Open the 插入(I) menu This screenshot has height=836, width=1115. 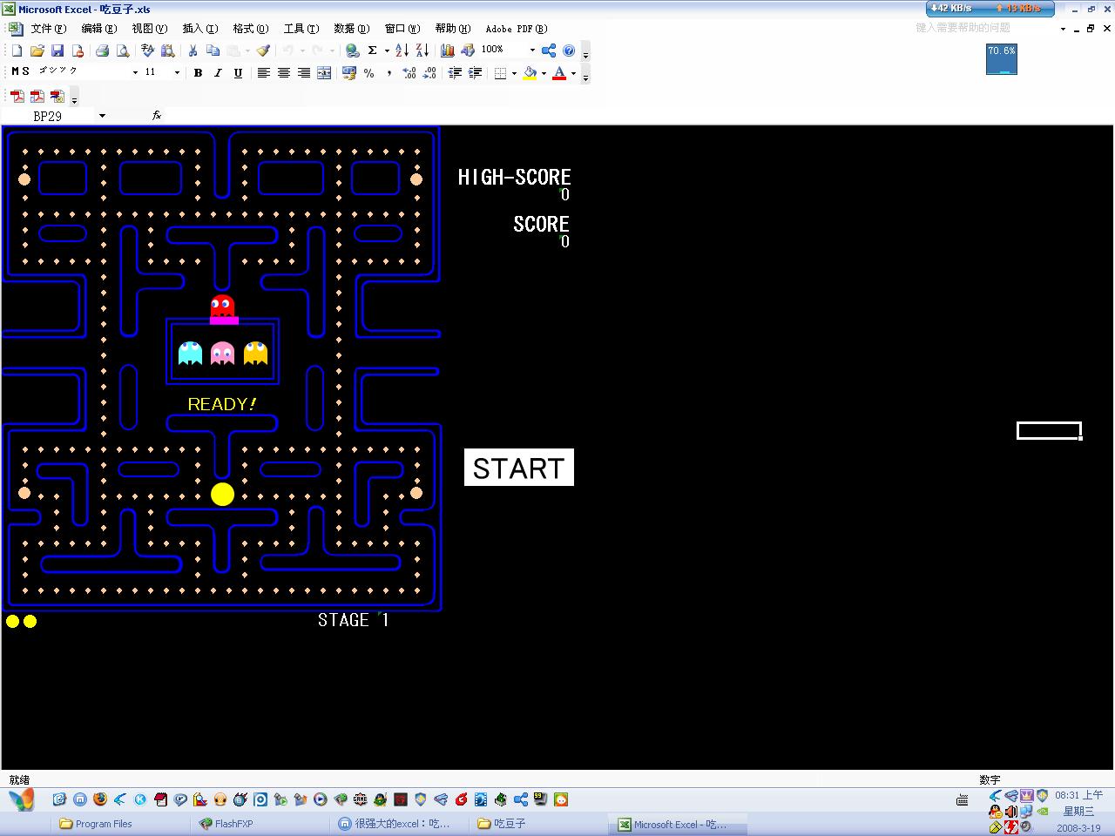point(199,29)
